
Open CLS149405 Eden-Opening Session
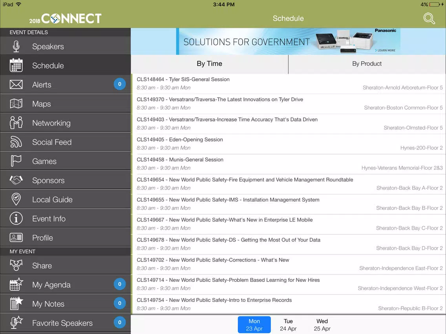(289, 144)
